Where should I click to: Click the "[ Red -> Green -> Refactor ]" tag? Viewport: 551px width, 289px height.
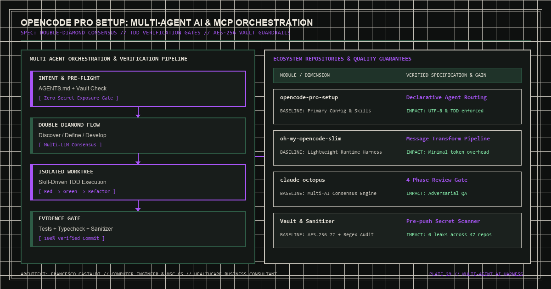[77, 192]
